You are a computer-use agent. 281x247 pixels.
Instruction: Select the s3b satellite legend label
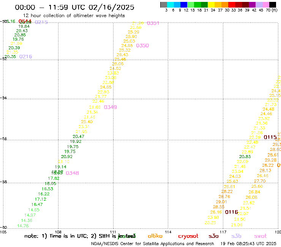point(236,236)
